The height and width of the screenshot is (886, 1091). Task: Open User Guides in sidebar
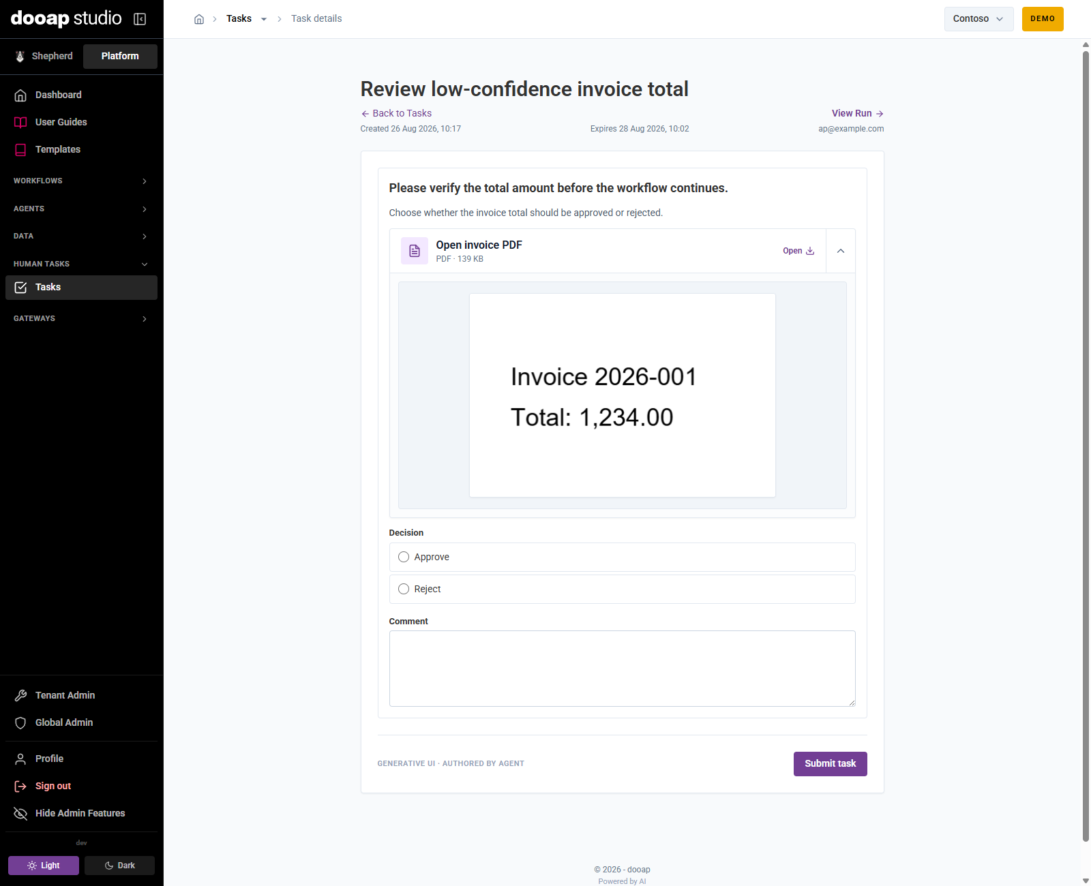pyautogui.click(x=81, y=122)
